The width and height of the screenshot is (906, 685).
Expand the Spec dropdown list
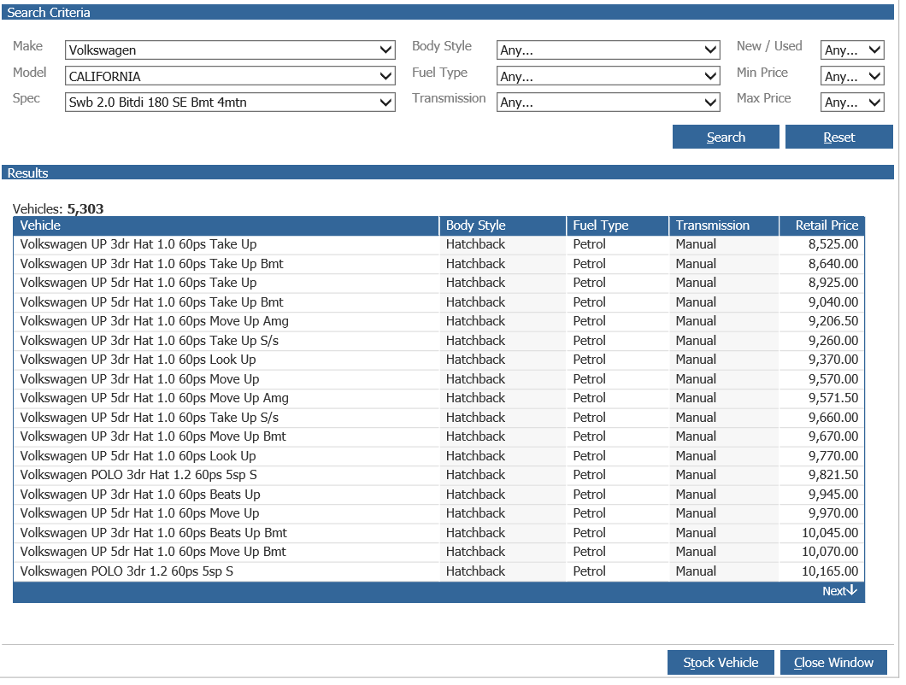click(230, 102)
